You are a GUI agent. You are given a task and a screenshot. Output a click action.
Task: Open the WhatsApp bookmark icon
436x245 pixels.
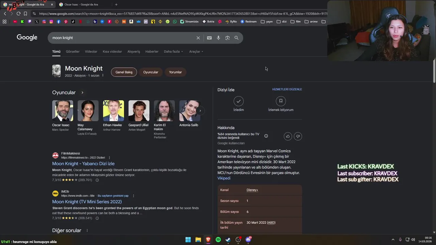click(x=175, y=21)
